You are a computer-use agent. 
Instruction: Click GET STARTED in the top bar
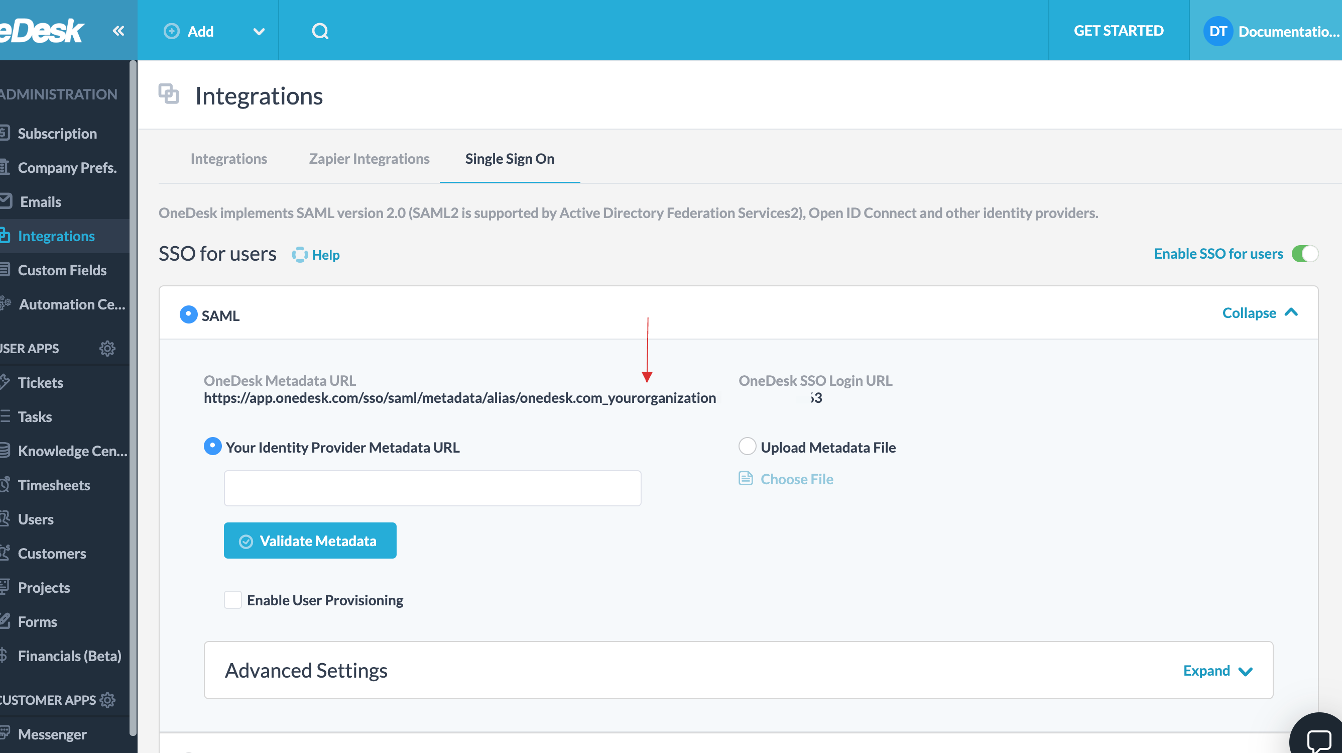(1119, 31)
